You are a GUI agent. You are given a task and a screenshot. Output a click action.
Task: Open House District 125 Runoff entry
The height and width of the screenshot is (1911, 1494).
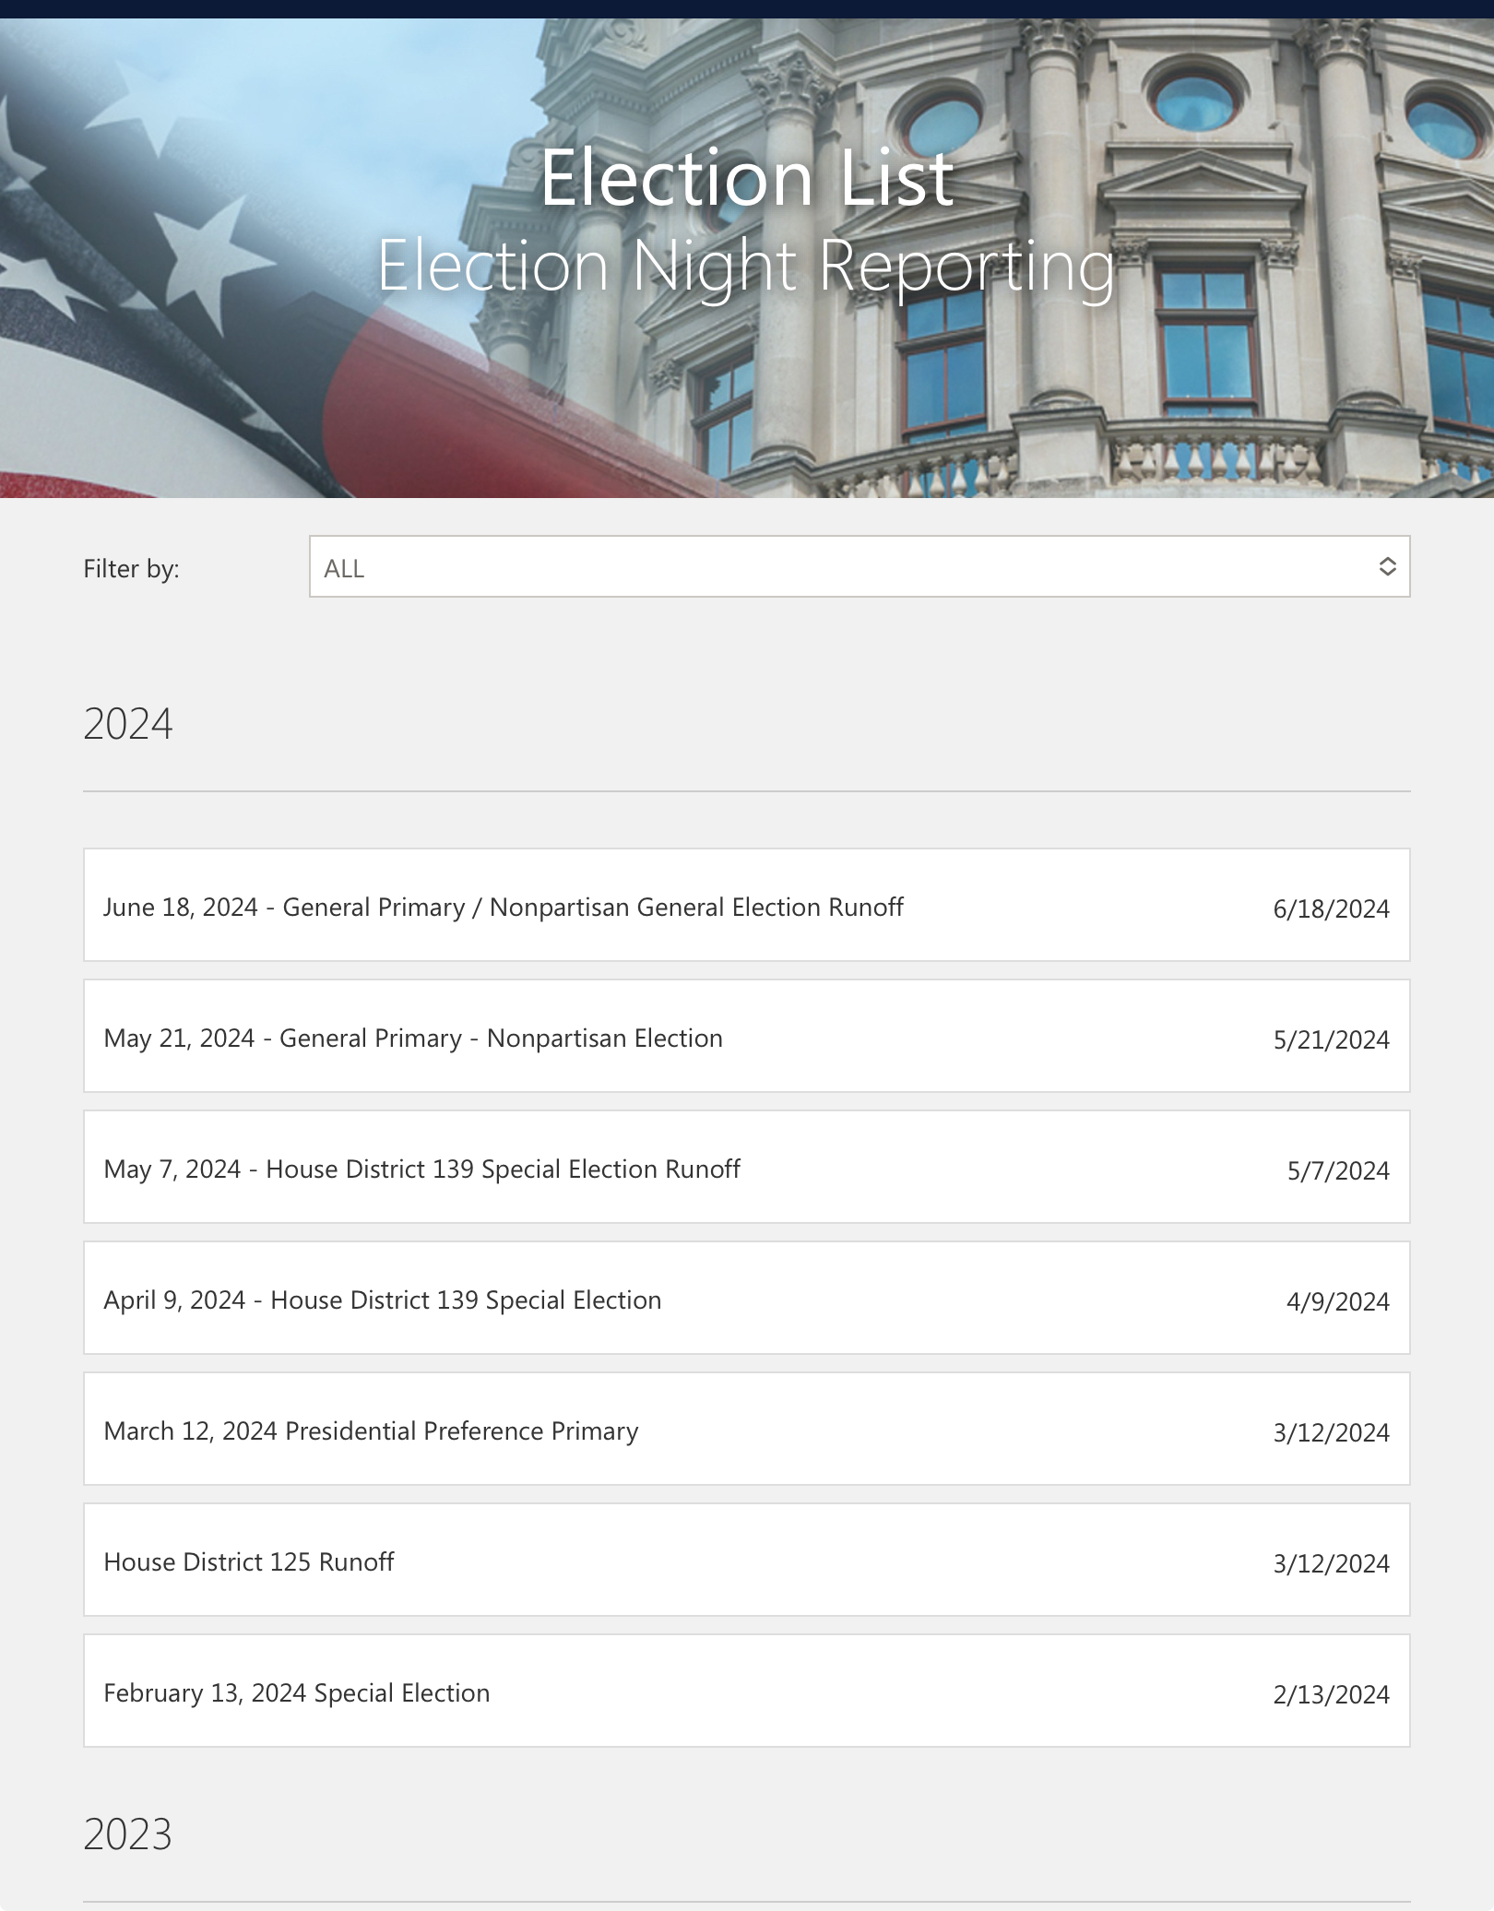[747, 1560]
